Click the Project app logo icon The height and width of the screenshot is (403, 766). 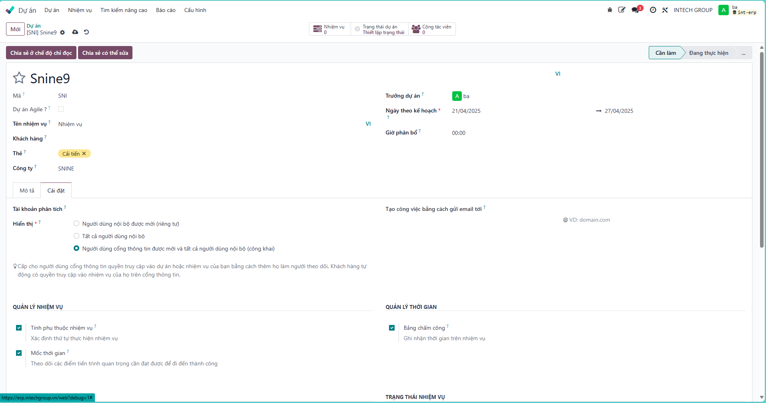10,10
